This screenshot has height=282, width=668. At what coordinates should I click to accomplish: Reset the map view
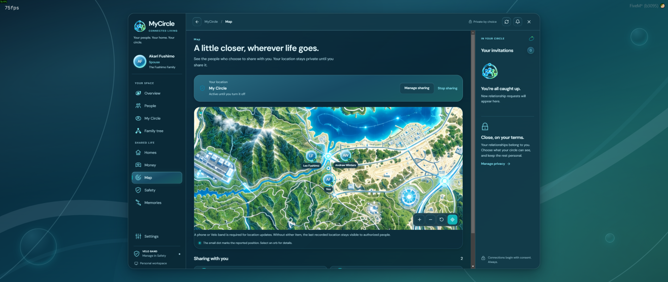pyautogui.click(x=442, y=220)
